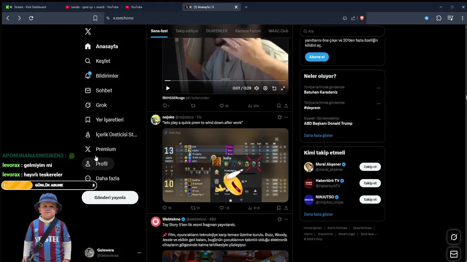Switch to Kachow Forum tab
467x262 pixels.
[248, 31]
